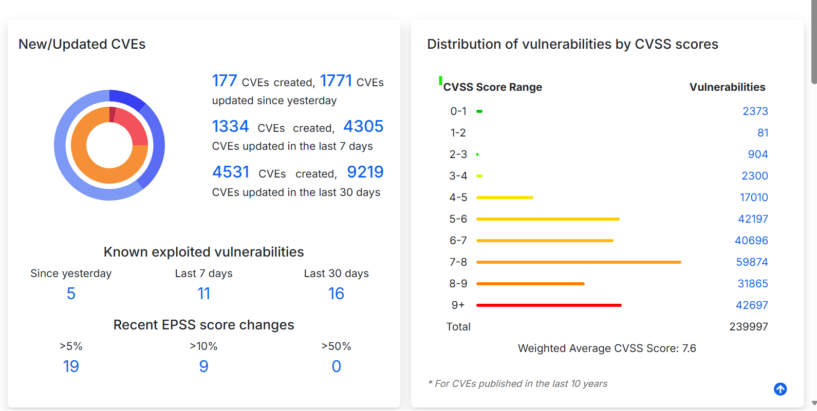
Task: Open the 19 EPSS changes over 5% link
Action: point(71,366)
